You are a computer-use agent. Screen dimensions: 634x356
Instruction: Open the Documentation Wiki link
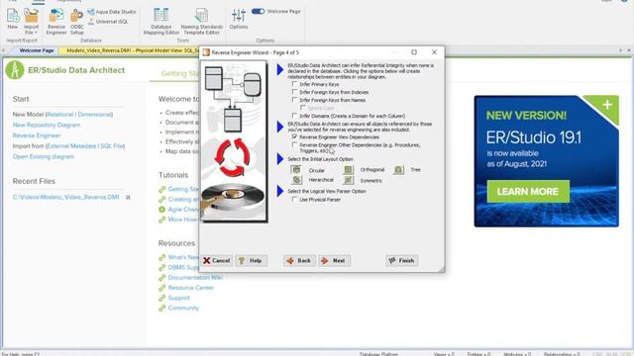point(195,278)
